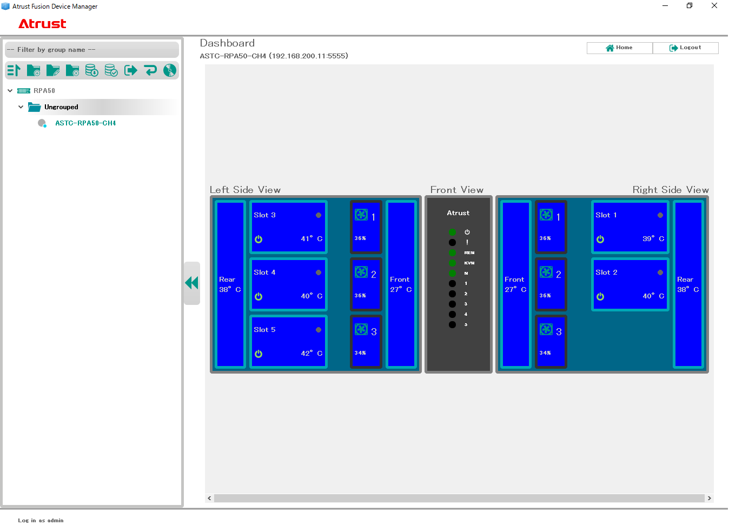This screenshot has width=729, height=532.
Task: Collapse the RPA50 tree node
Action: 10,91
